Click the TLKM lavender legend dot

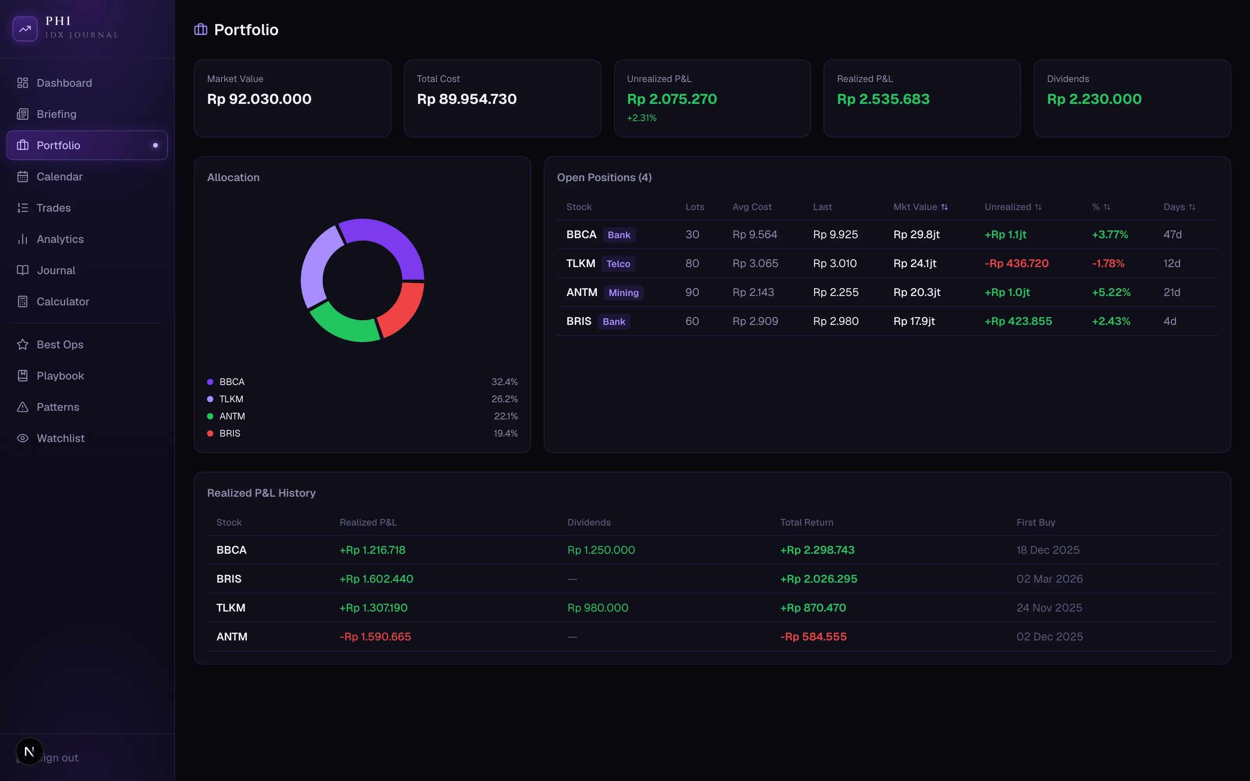(210, 399)
